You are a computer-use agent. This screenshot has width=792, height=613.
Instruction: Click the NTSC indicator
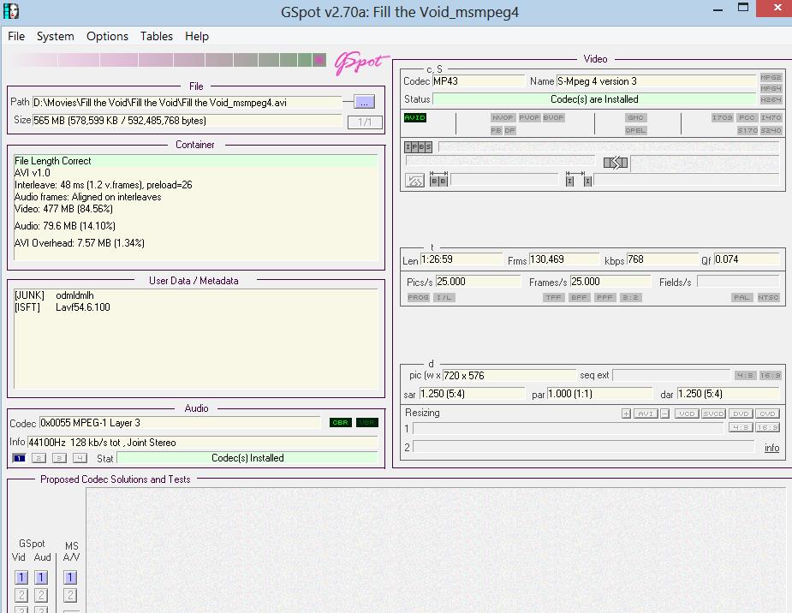[x=768, y=297]
